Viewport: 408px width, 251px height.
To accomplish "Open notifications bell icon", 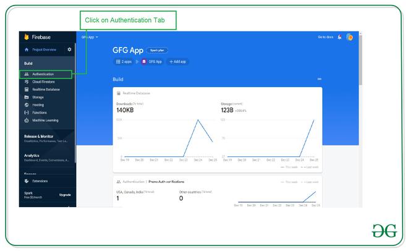I will point(339,37).
